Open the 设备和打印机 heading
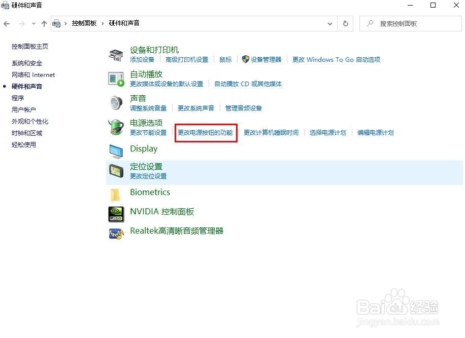Image resolution: width=465 pixels, height=338 pixels. pyautogui.click(x=154, y=50)
